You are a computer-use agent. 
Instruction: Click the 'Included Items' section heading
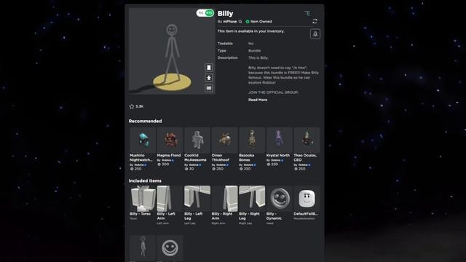(x=145, y=180)
